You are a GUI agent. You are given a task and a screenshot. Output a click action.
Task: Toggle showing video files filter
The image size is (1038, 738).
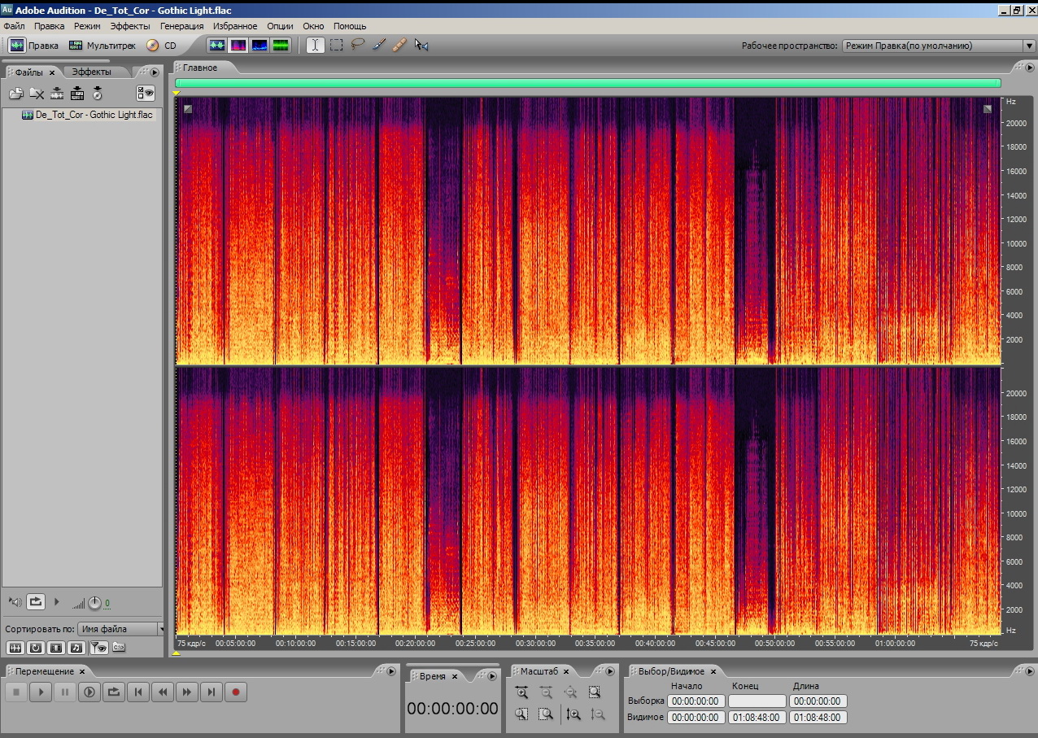[56, 648]
